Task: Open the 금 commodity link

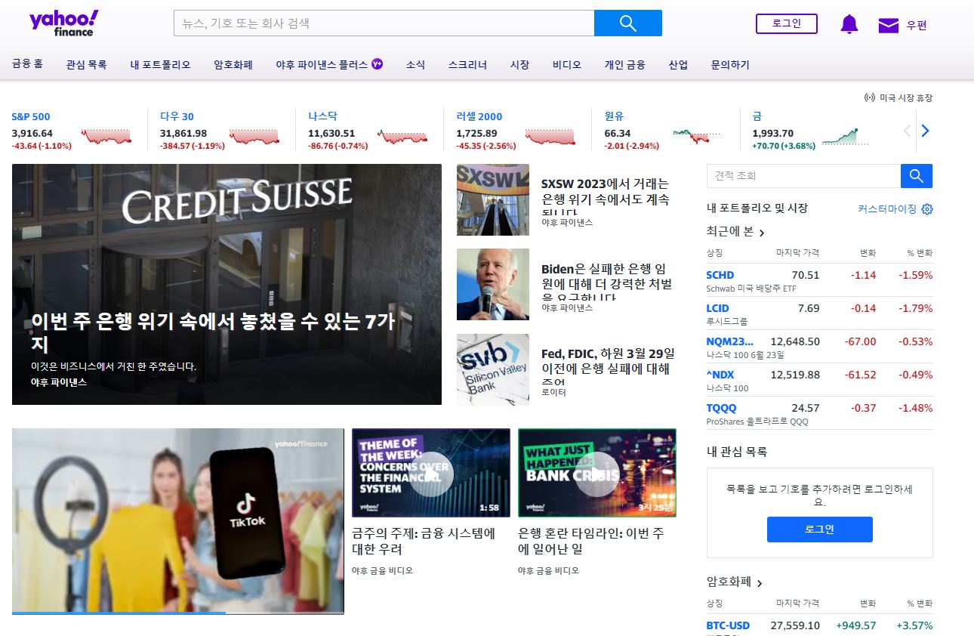Action: 757,116
